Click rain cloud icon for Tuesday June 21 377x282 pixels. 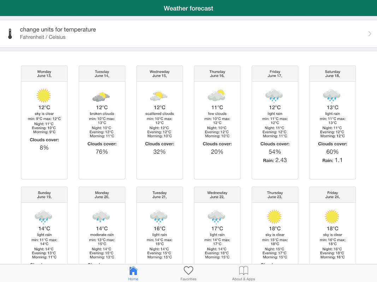159,216
